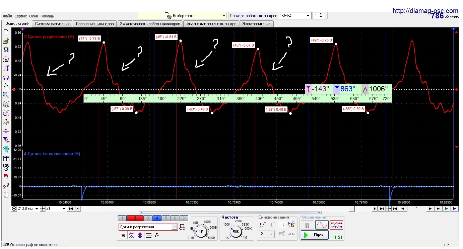This screenshot has width=463, height=249.
Task: Save oscillogram using the floppy disk icon
Action: [x=6, y=50]
